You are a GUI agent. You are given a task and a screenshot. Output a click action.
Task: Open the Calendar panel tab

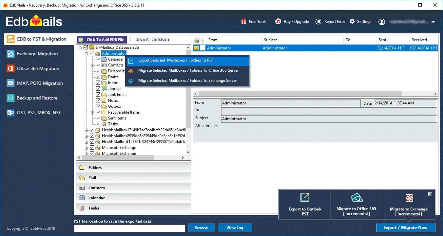coord(134,198)
